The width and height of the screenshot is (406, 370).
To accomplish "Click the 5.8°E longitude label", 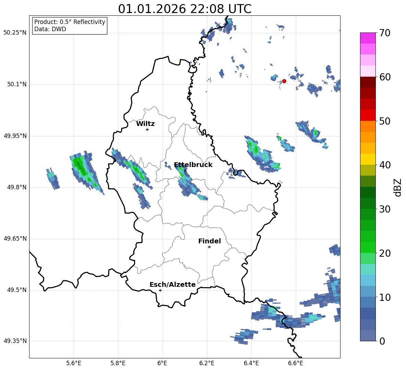I will [118, 363].
